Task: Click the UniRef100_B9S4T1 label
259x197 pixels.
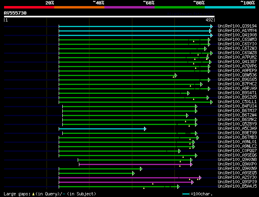Action: (237, 93)
